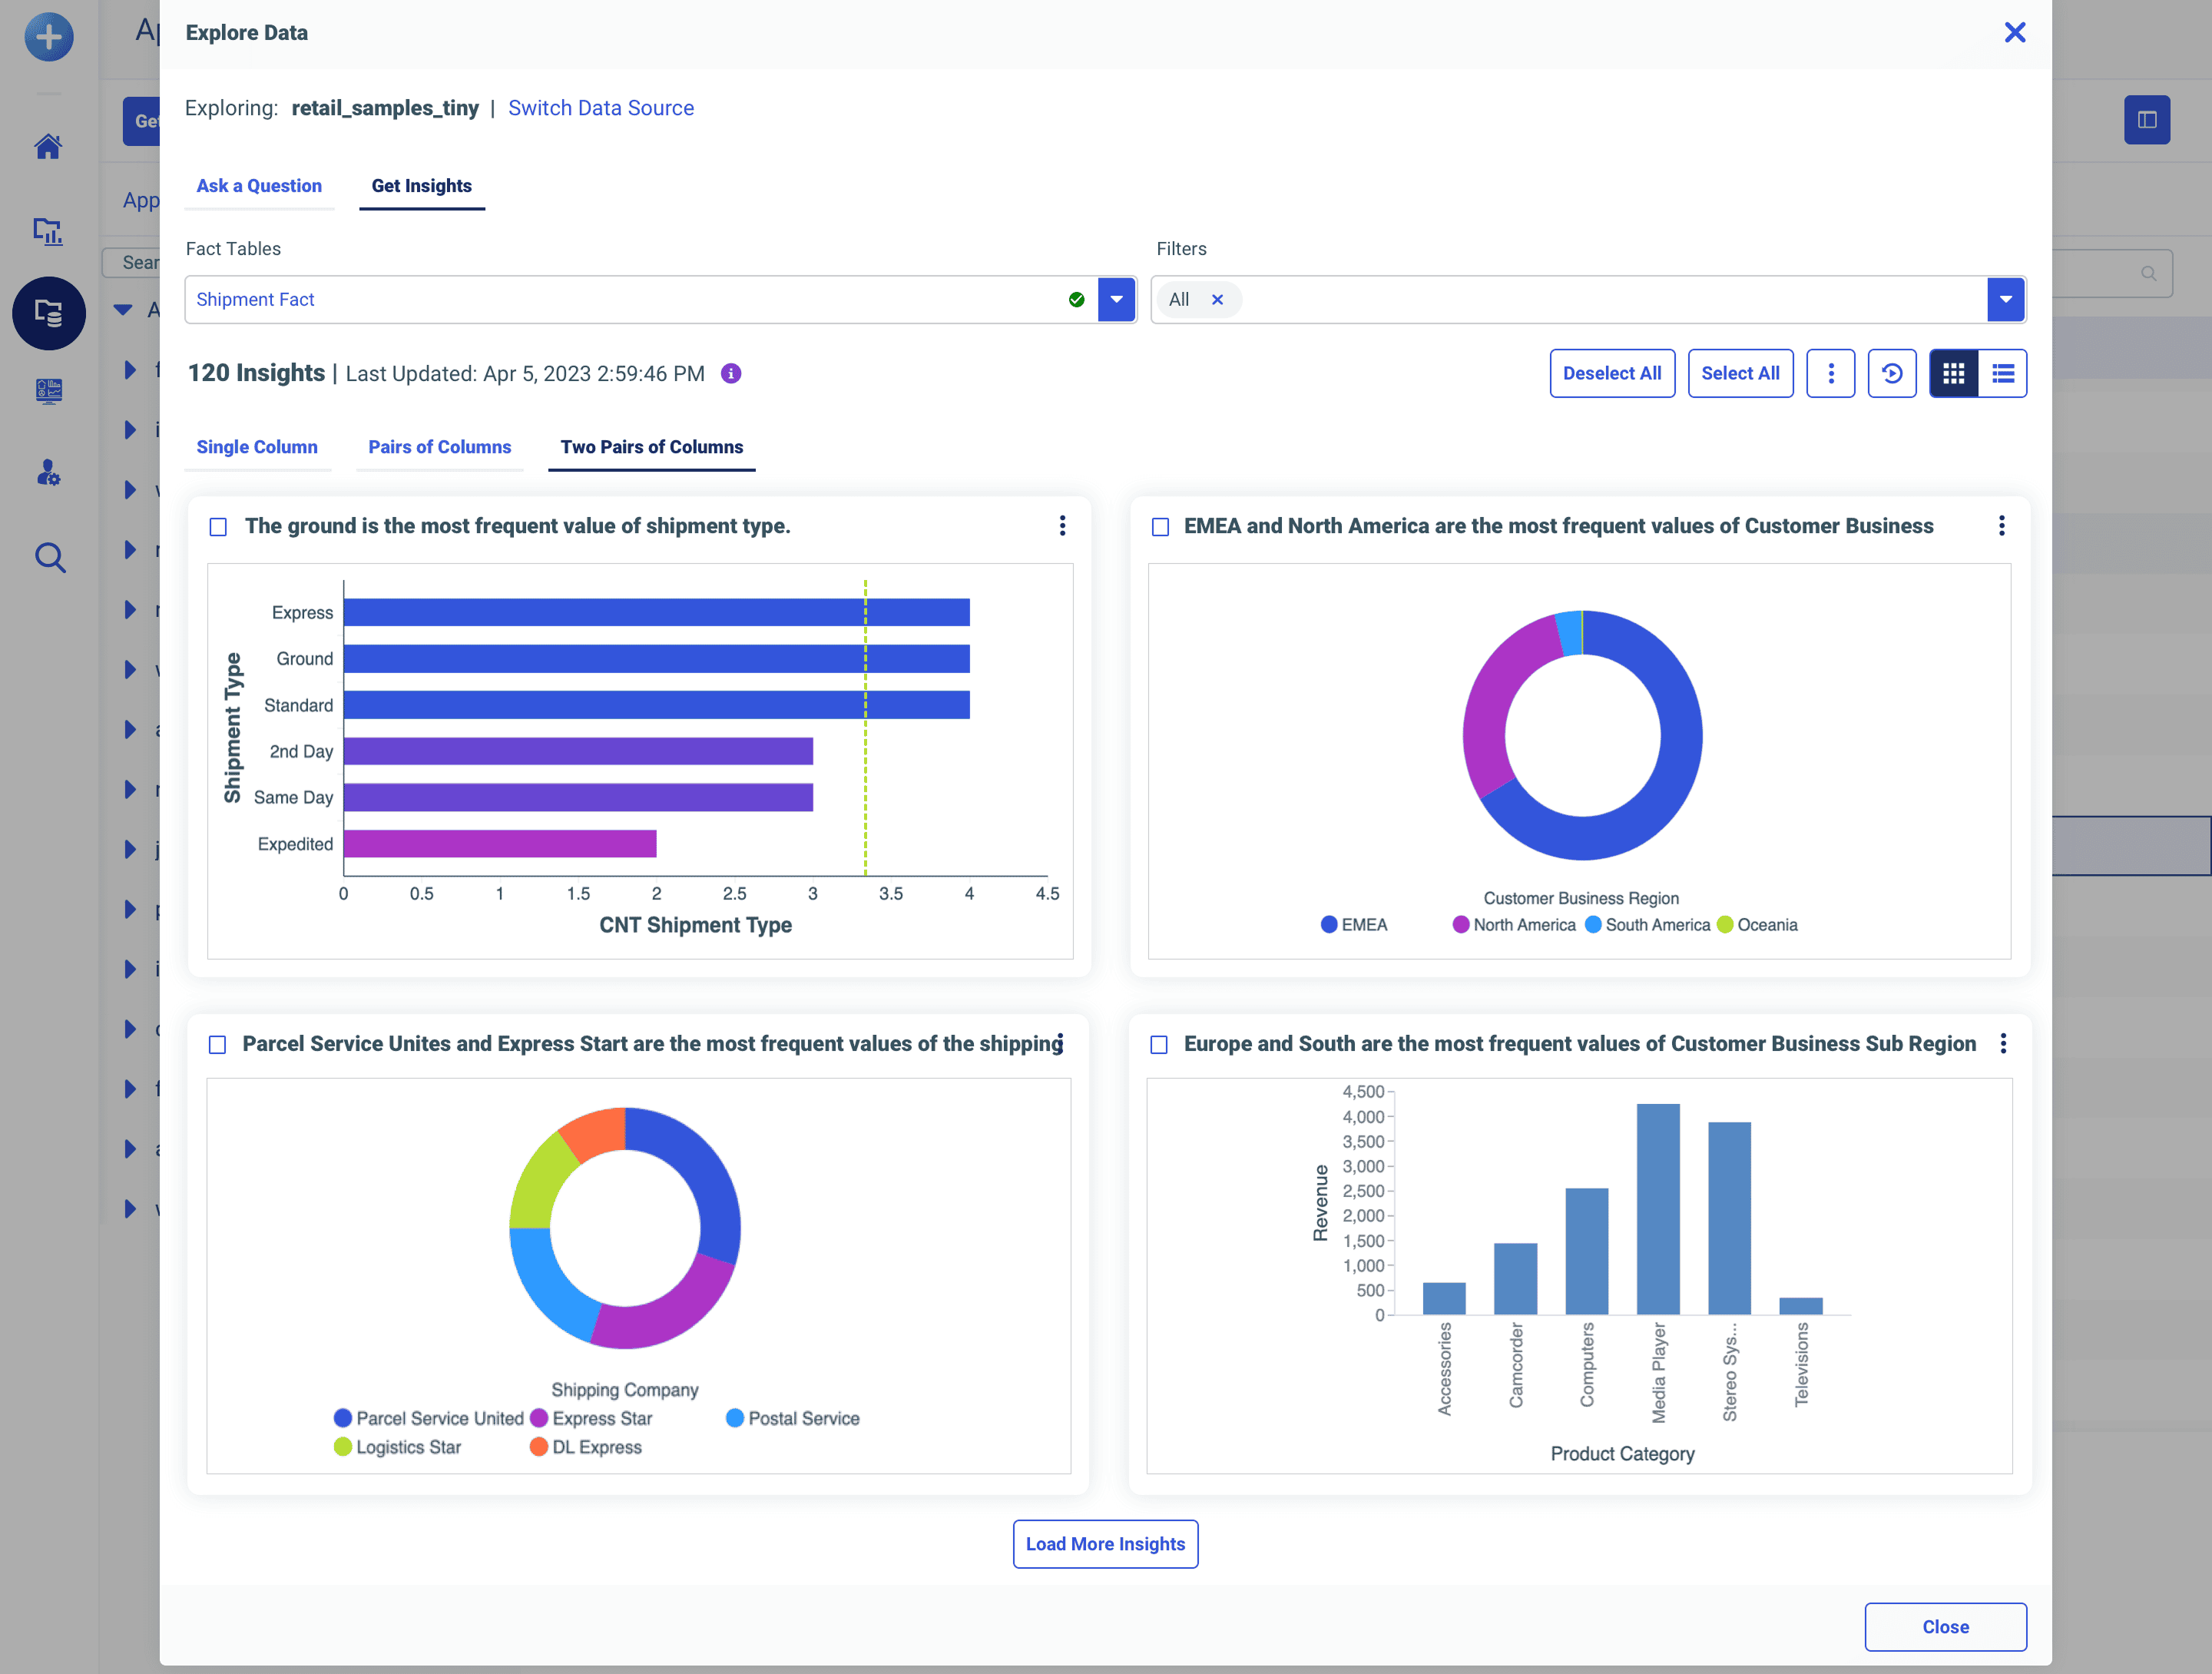The height and width of the screenshot is (1674, 2212).
Task: Open the Home icon in sidebar
Action: pyautogui.click(x=48, y=146)
